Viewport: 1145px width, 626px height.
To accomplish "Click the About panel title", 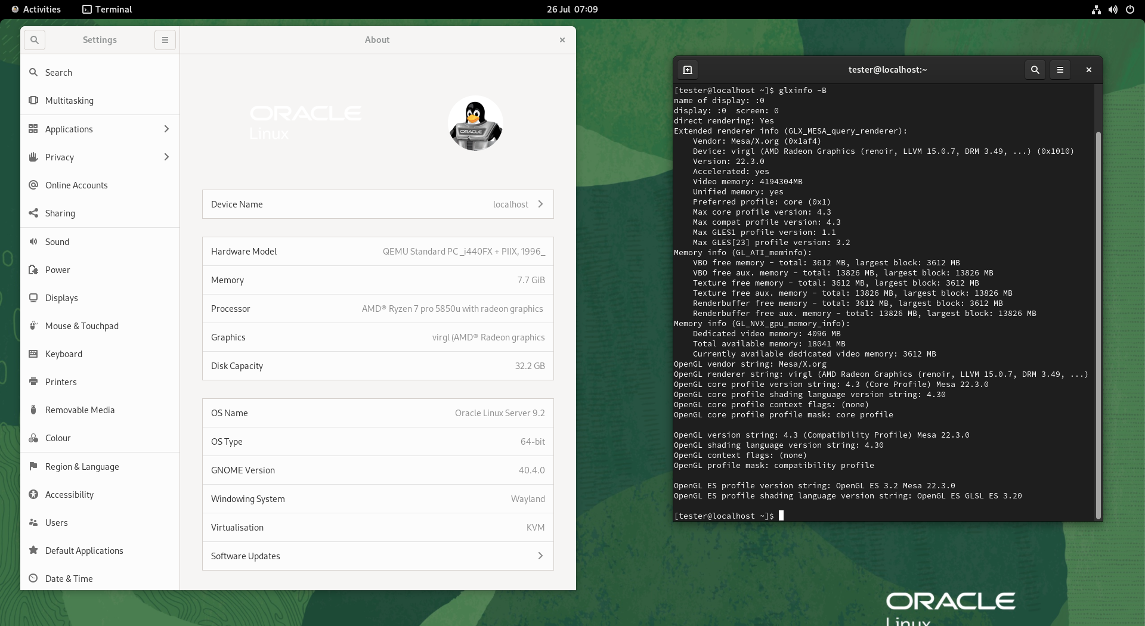I will click(x=377, y=40).
